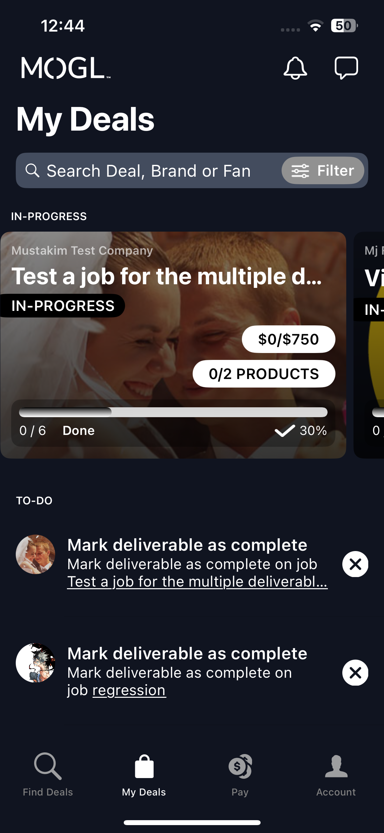This screenshot has width=384, height=833.
Task: Open the regression job link
Action: [x=129, y=690]
